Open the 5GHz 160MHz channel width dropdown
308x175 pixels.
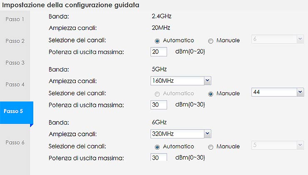click(x=181, y=80)
